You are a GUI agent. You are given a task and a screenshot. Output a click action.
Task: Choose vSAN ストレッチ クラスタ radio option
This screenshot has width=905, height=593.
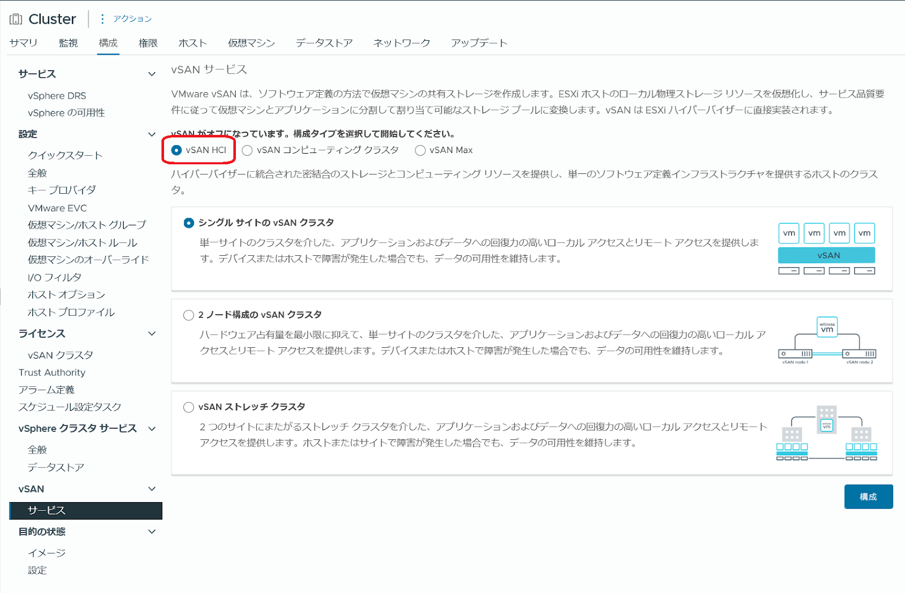click(189, 407)
